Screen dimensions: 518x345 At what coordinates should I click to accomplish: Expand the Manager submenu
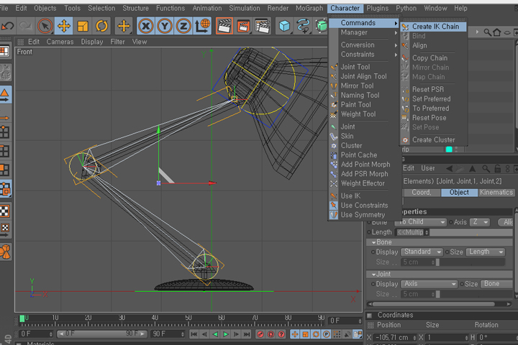click(x=363, y=32)
